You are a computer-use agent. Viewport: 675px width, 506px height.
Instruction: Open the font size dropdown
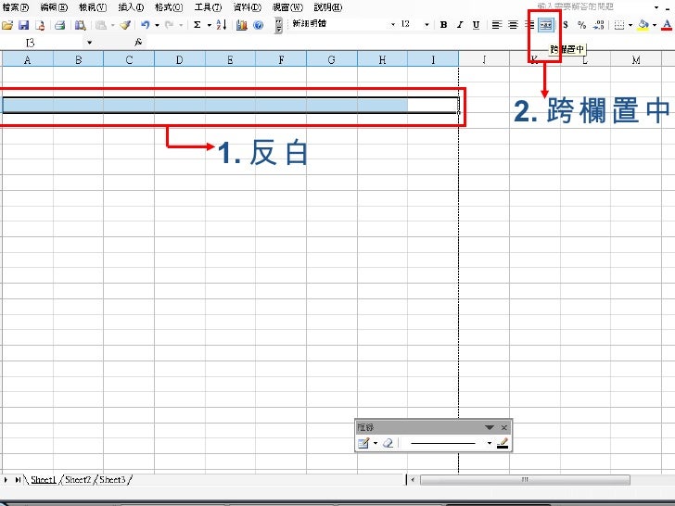[427, 25]
